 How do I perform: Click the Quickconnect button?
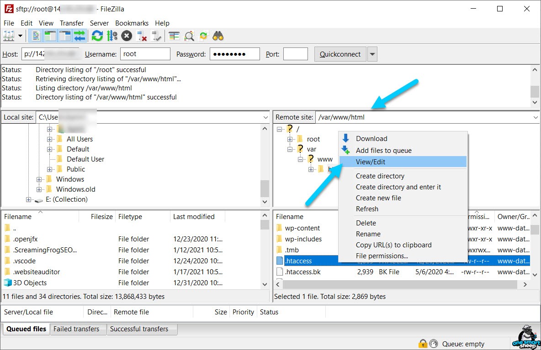pyautogui.click(x=340, y=54)
